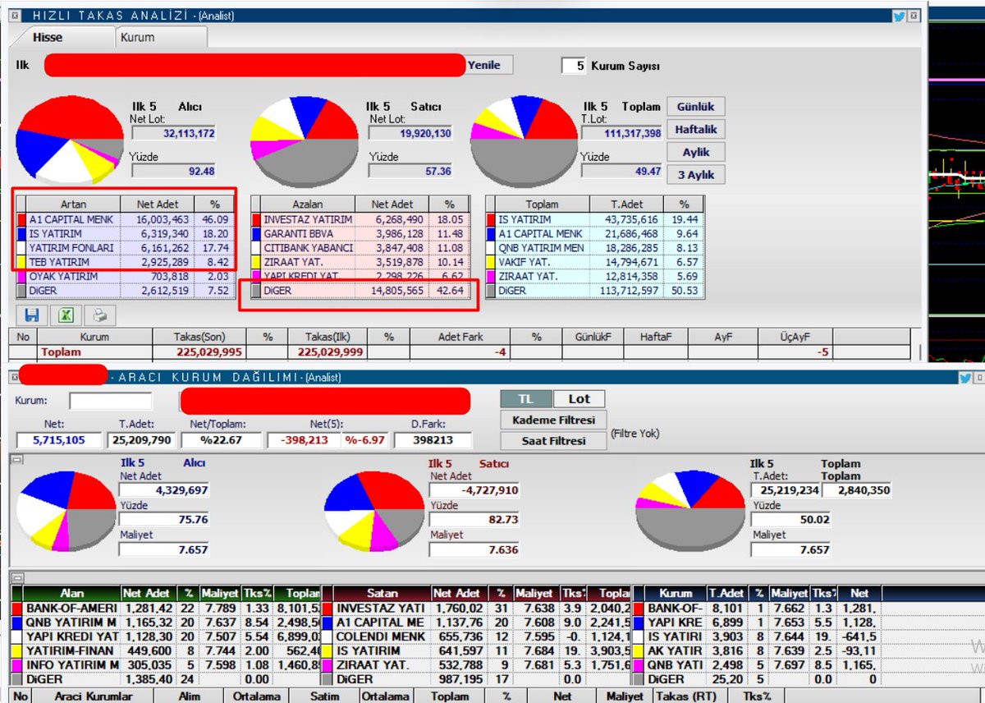Share Aracı Kurum Dağılımı window via Twitter icon

coord(966,377)
